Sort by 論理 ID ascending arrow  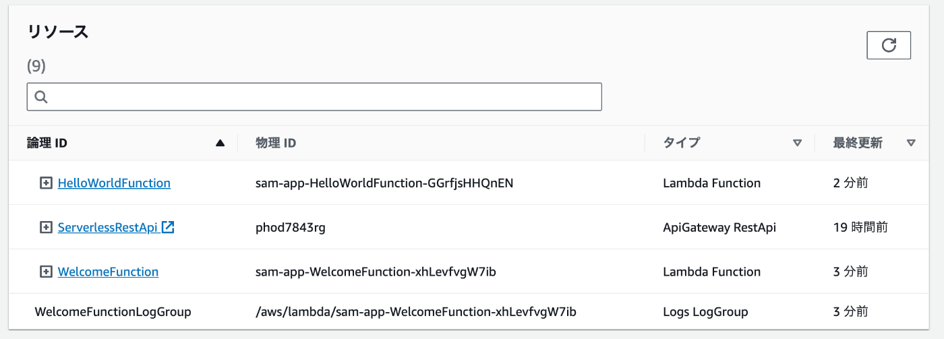tap(220, 143)
